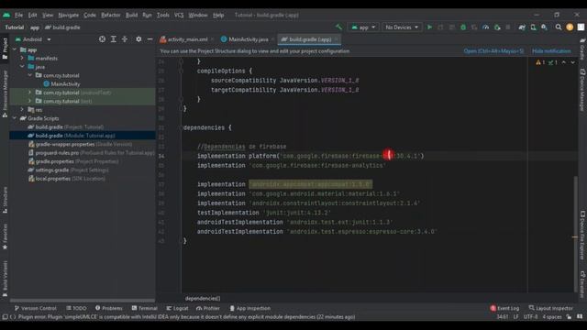
Task: Click the Debug app bug icon
Action: [x=463, y=27]
